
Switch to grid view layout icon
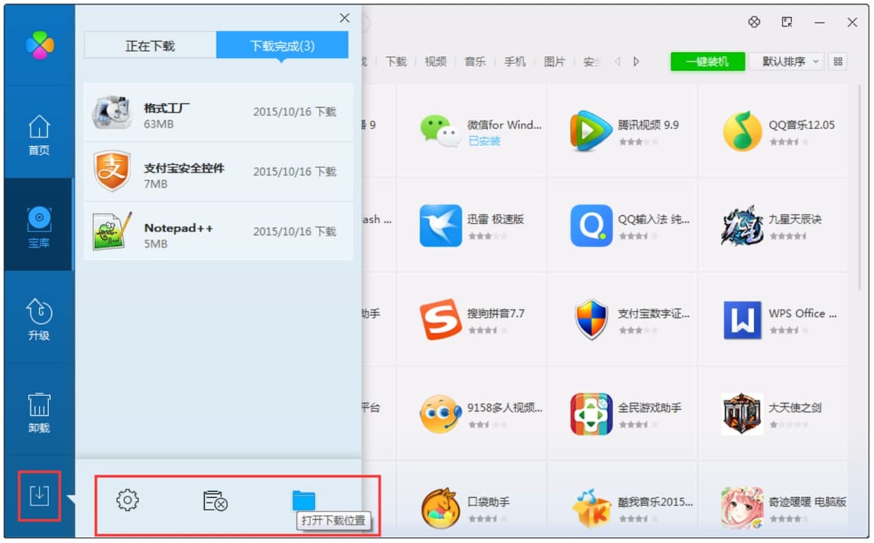(838, 61)
